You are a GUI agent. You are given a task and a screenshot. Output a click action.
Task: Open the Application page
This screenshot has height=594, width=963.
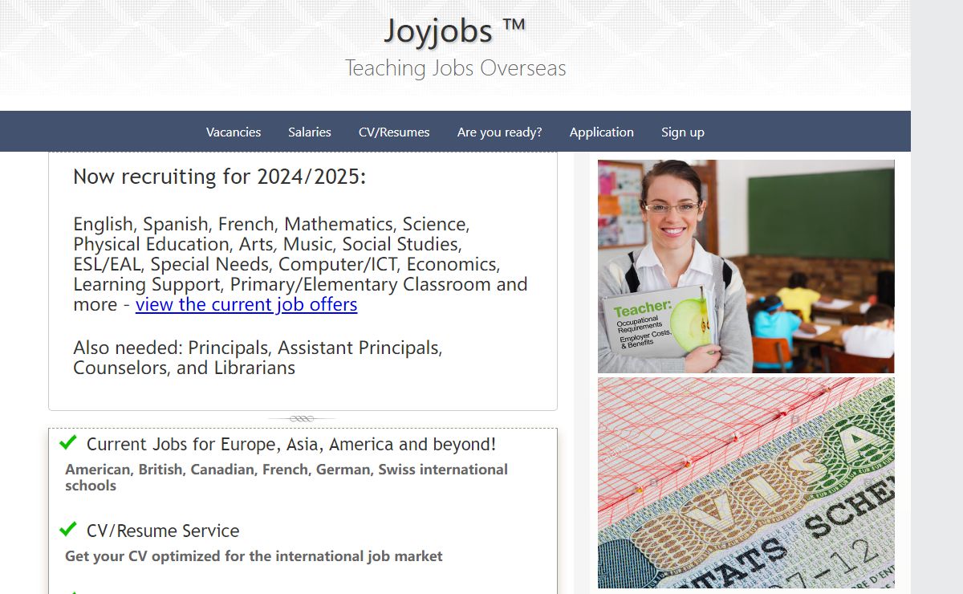602,132
